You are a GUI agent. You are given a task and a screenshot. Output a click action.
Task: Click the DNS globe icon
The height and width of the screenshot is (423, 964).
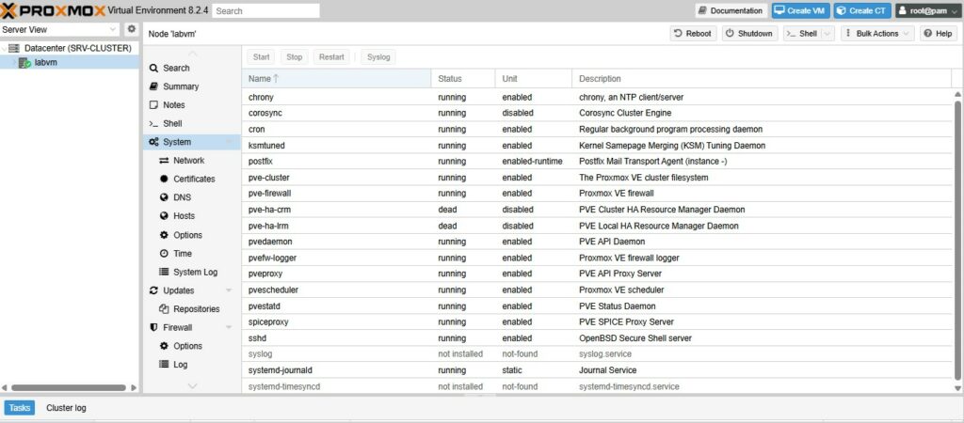(164, 197)
